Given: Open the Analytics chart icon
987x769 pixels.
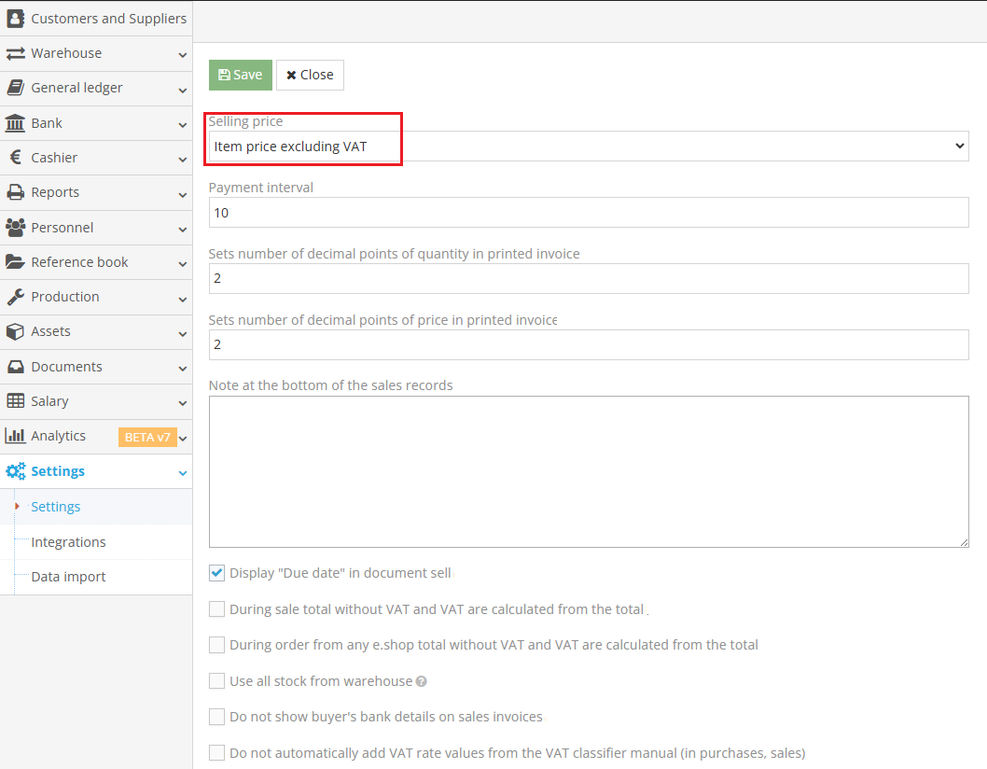Looking at the screenshot, I should coord(14,435).
